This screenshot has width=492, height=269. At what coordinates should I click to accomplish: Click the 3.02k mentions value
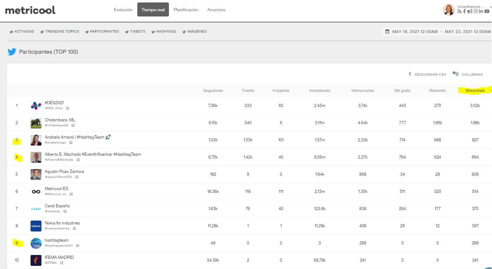[475, 106]
